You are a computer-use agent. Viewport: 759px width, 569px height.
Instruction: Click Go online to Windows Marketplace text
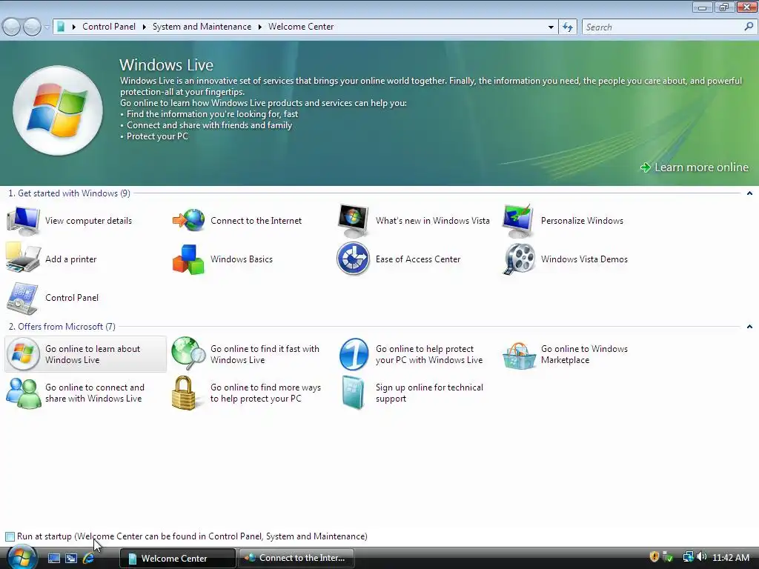click(x=584, y=354)
